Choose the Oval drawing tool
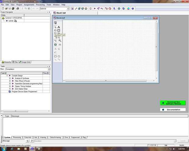The width and height of the screenshot is (189, 151). coord(59,56)
